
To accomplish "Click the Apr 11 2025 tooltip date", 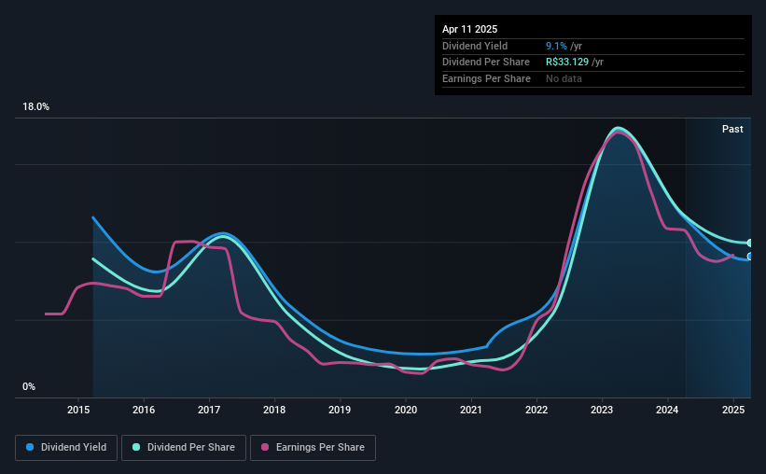I will click(470, 29).
